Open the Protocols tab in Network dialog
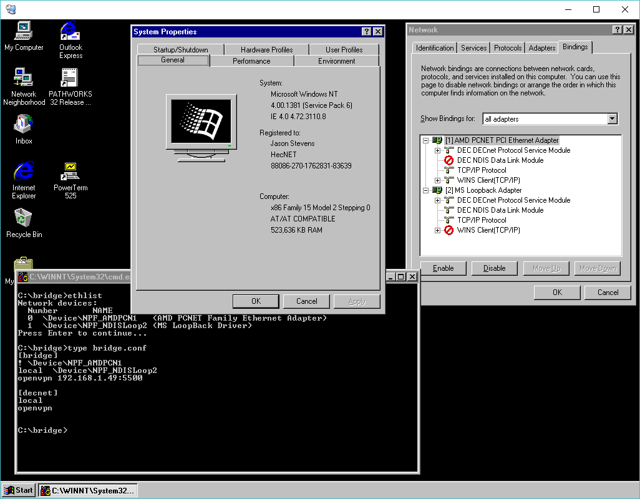Image resolution: width=640 pixels, height=499 pixels. pos(507,48)
